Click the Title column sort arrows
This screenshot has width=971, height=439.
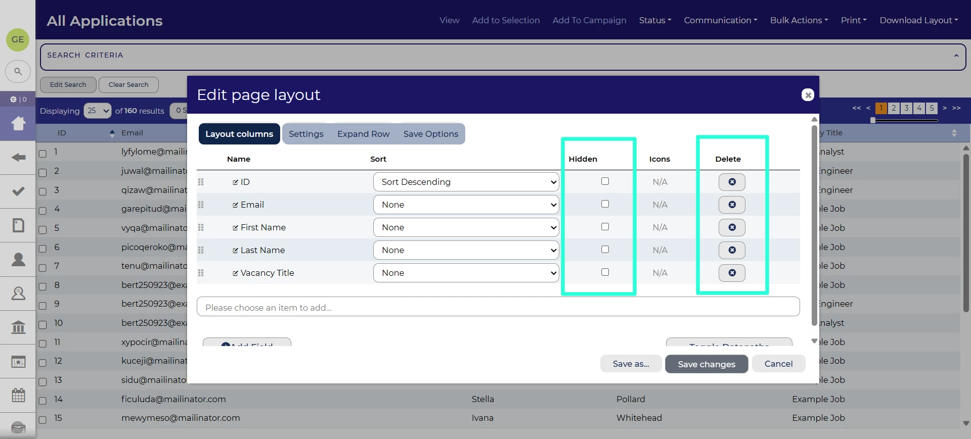point(954,133)
